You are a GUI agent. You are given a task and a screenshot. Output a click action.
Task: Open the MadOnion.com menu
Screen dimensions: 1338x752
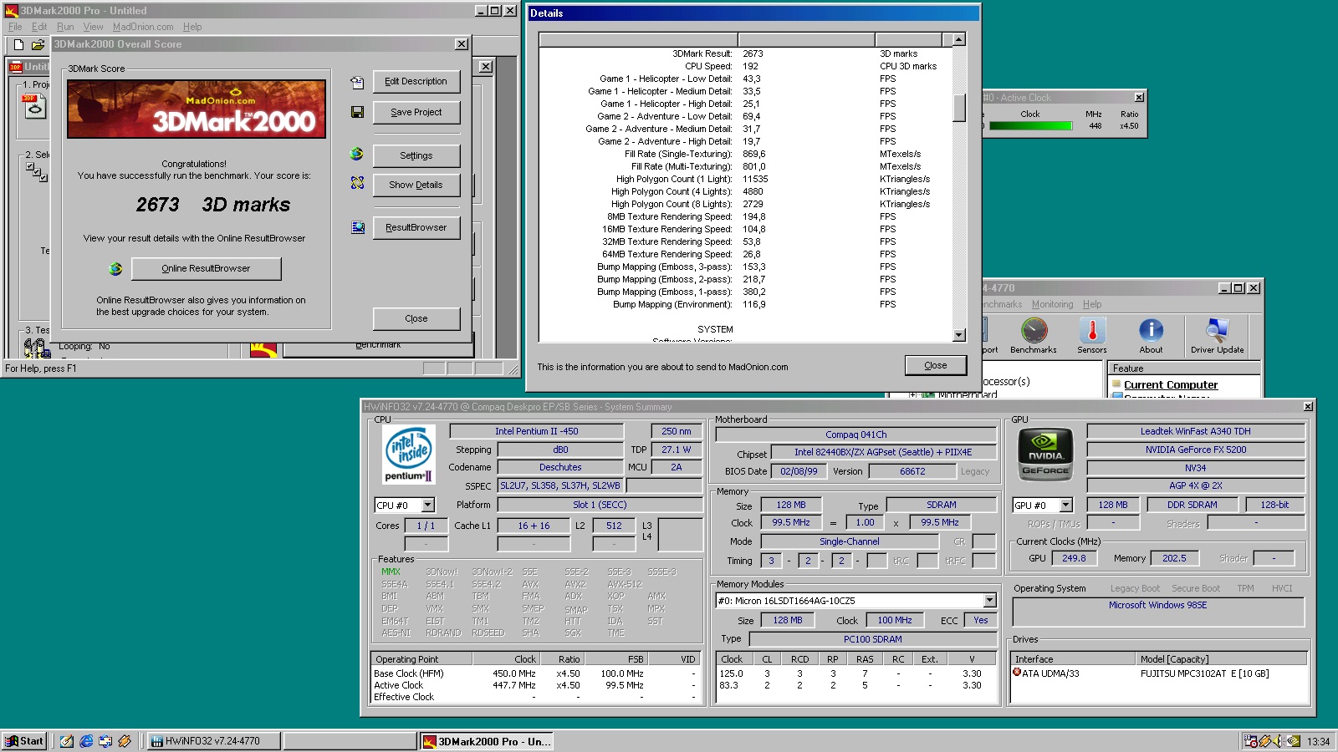point(141,26)
